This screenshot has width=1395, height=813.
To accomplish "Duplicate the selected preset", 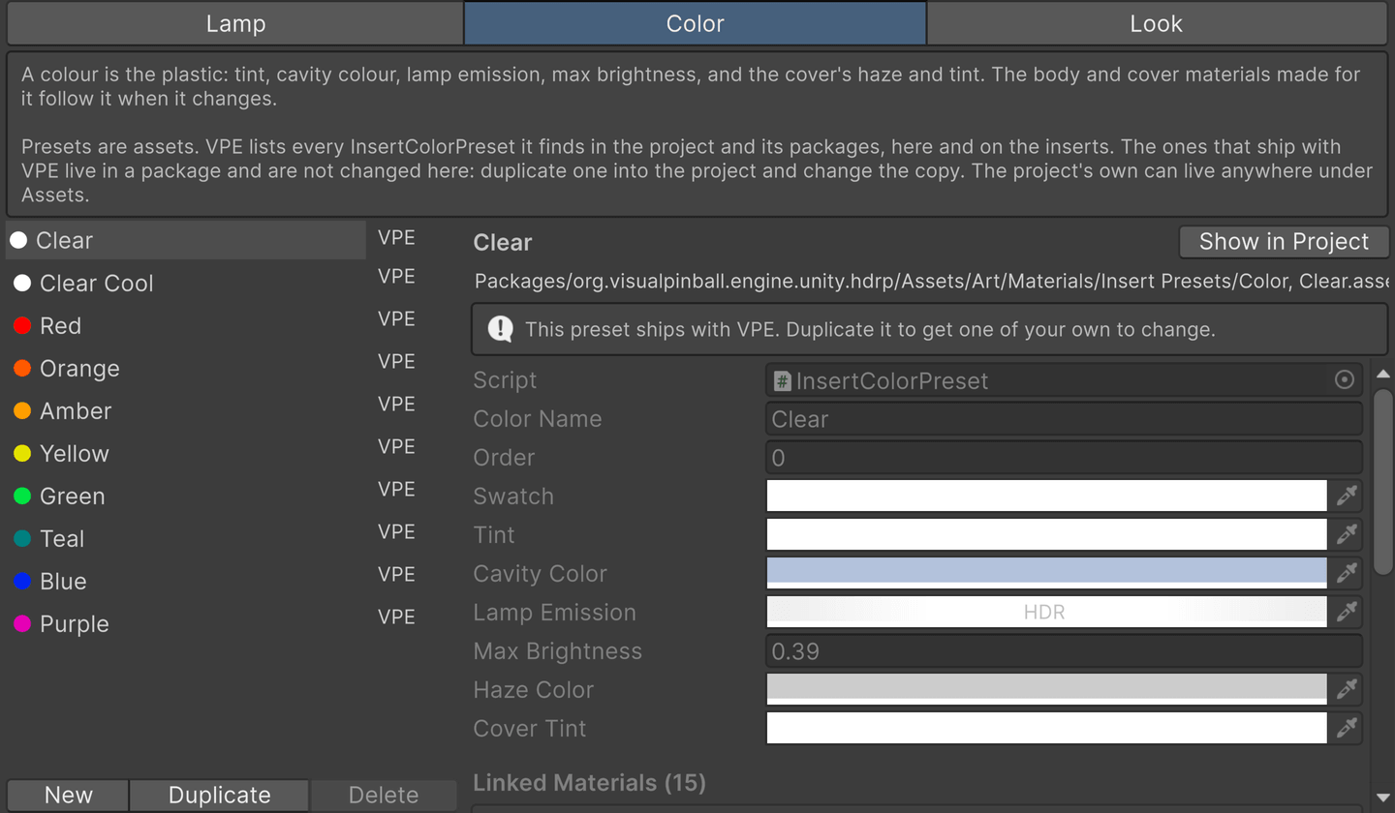I will (x=219, y=796).
